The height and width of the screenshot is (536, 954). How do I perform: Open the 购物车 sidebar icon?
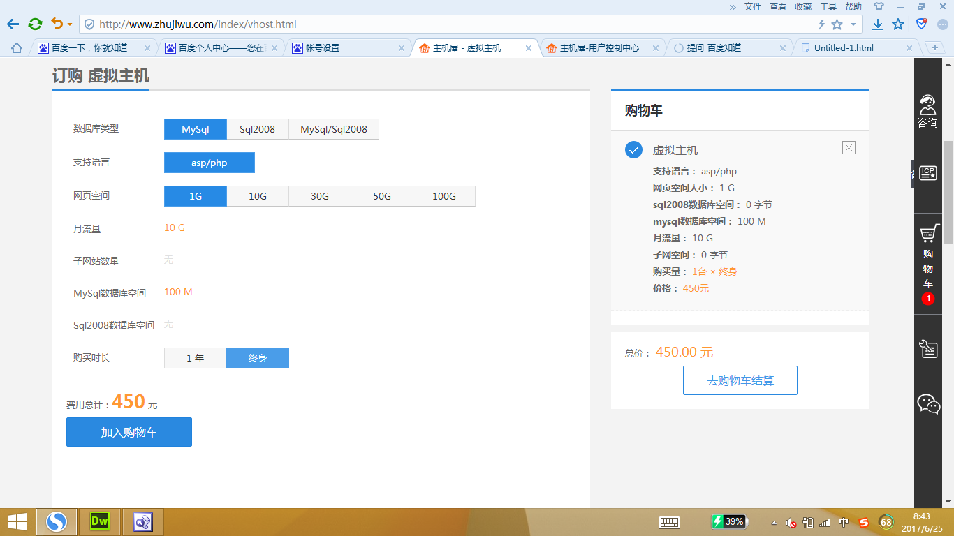click(928, 256)
